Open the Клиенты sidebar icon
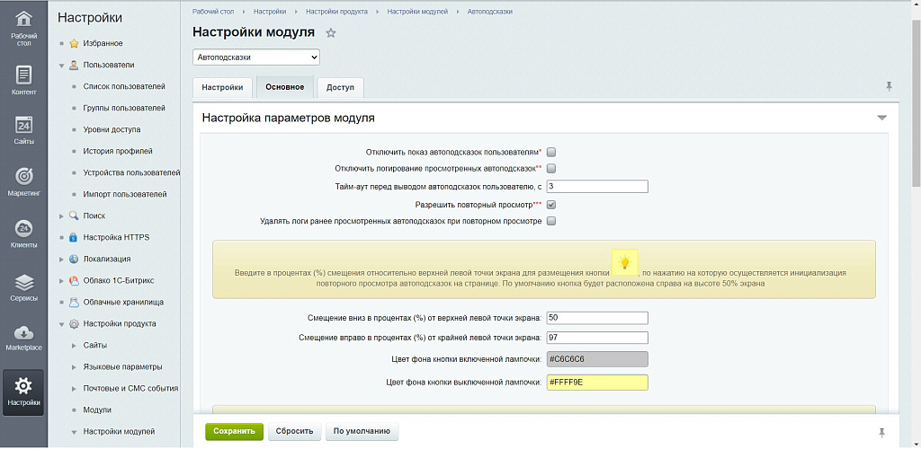 [x=24, y=233]
